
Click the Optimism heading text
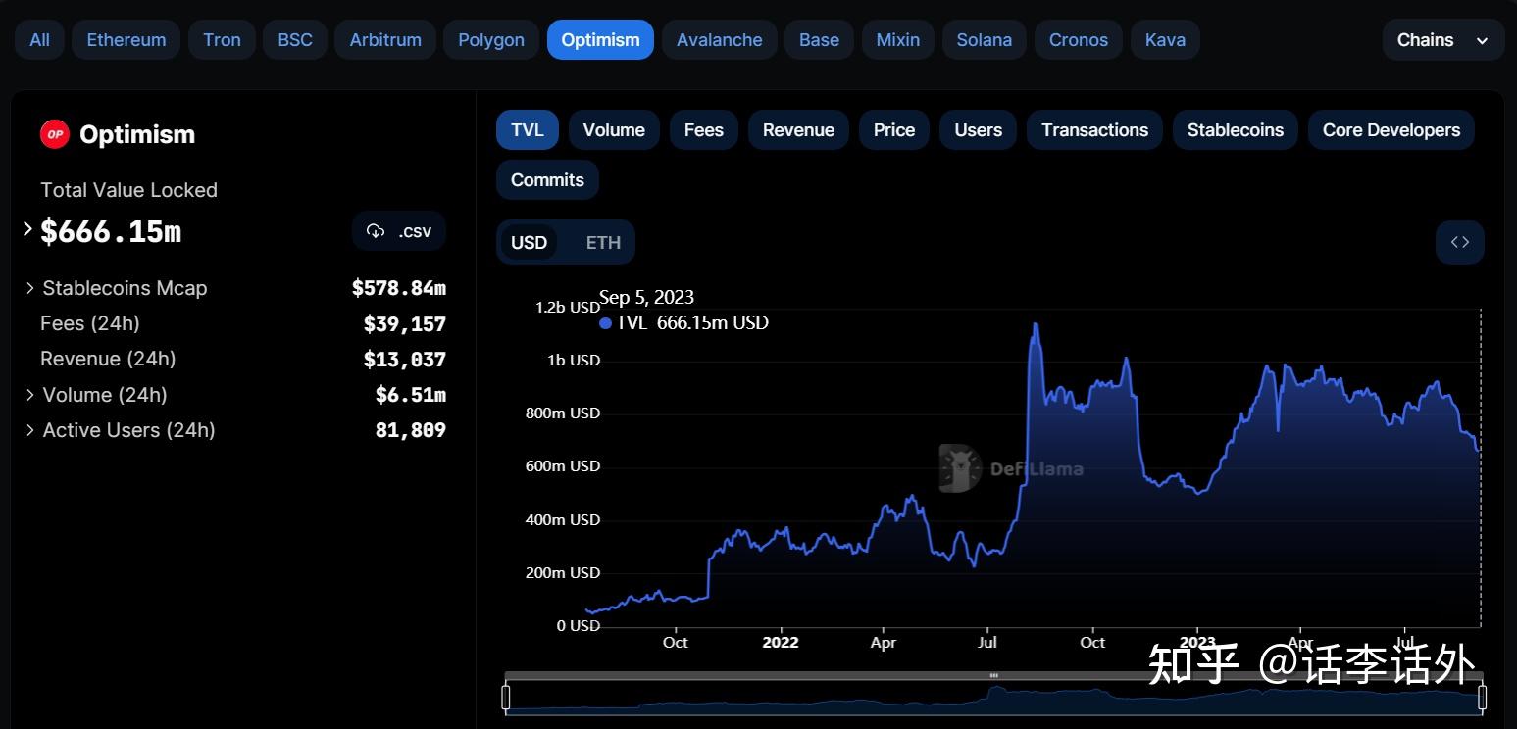137,134
